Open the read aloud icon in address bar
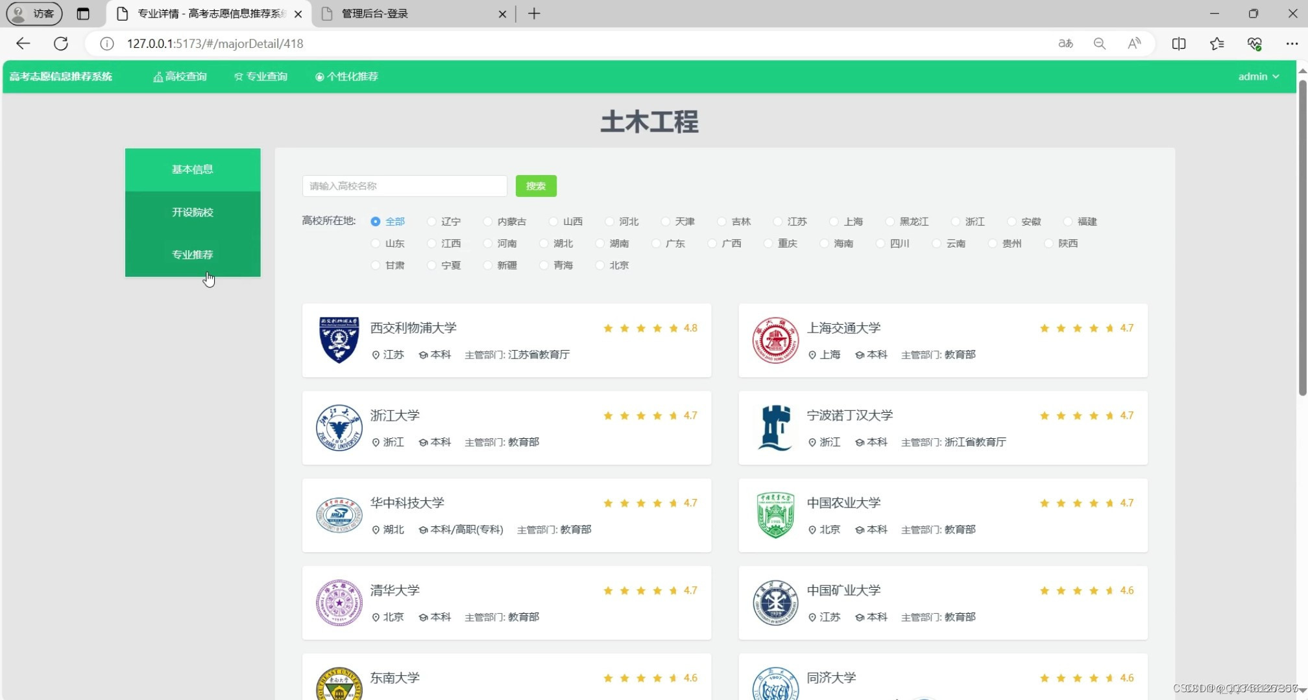 tap(1134, 43)
